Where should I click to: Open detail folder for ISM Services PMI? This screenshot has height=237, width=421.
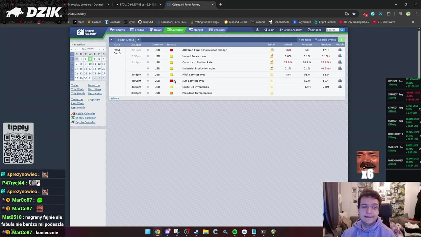pyautogui.click(x=271, y=81)
